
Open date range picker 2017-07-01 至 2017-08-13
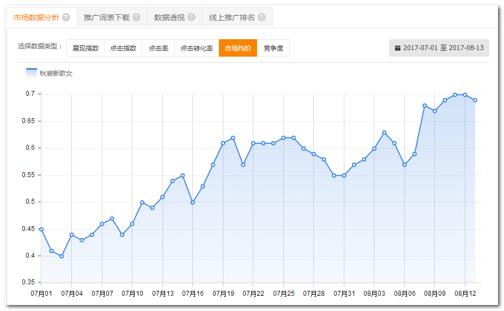pos(439,48)
